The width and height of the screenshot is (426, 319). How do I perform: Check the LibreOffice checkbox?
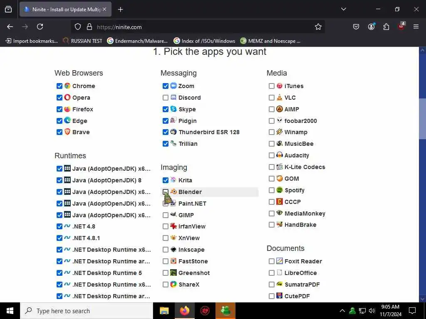coord(271,273)
